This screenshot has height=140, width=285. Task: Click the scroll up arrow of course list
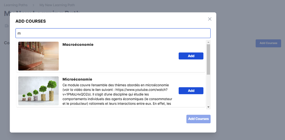(208, 42)
